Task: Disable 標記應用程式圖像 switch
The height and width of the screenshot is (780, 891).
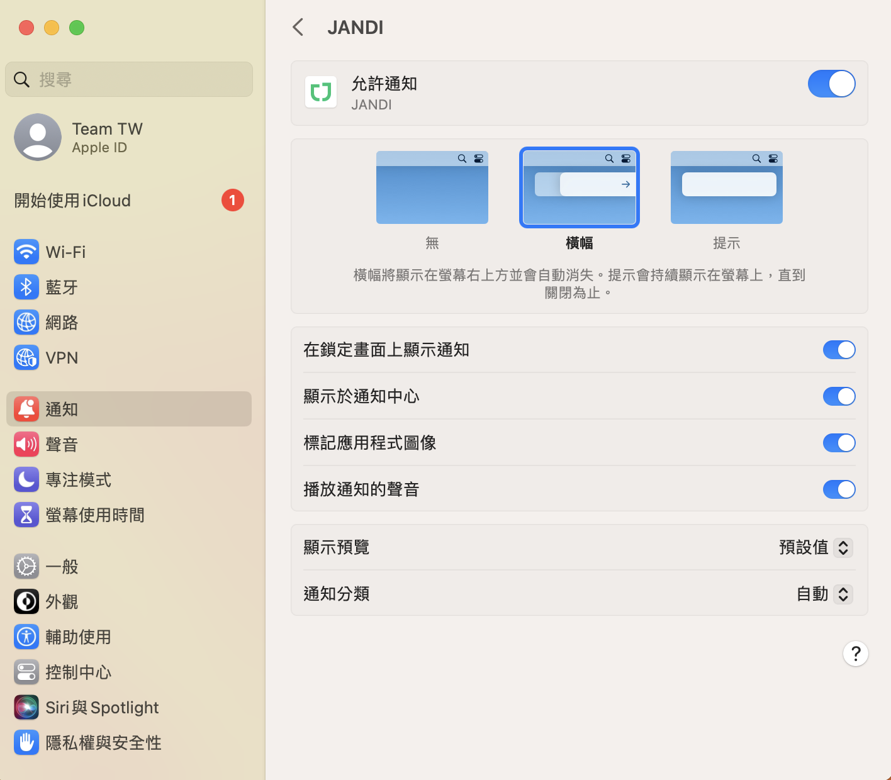Action: (839, 443)
